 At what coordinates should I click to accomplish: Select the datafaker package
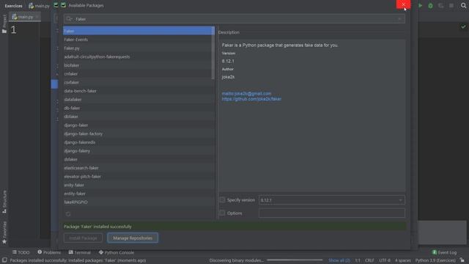click(x=139, y=100)
